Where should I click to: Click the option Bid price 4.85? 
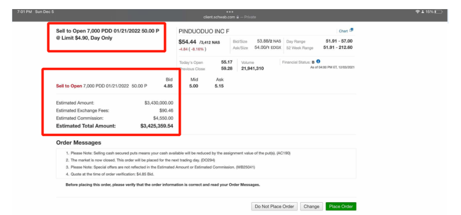168,86
